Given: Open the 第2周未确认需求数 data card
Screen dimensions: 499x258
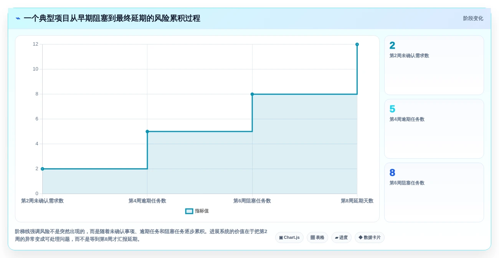Looking at the screenshot, I should tap(434, 65).
